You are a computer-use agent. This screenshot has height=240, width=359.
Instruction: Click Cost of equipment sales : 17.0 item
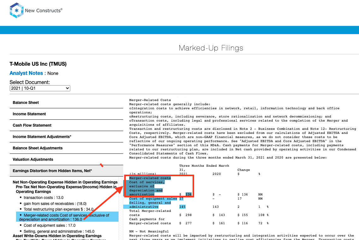click(49, 225)
